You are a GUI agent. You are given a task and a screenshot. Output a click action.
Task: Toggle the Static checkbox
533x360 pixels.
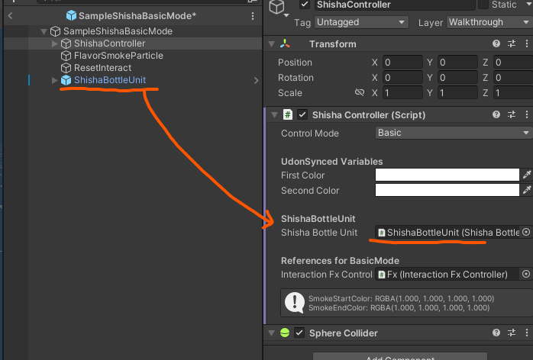[483, 5]
